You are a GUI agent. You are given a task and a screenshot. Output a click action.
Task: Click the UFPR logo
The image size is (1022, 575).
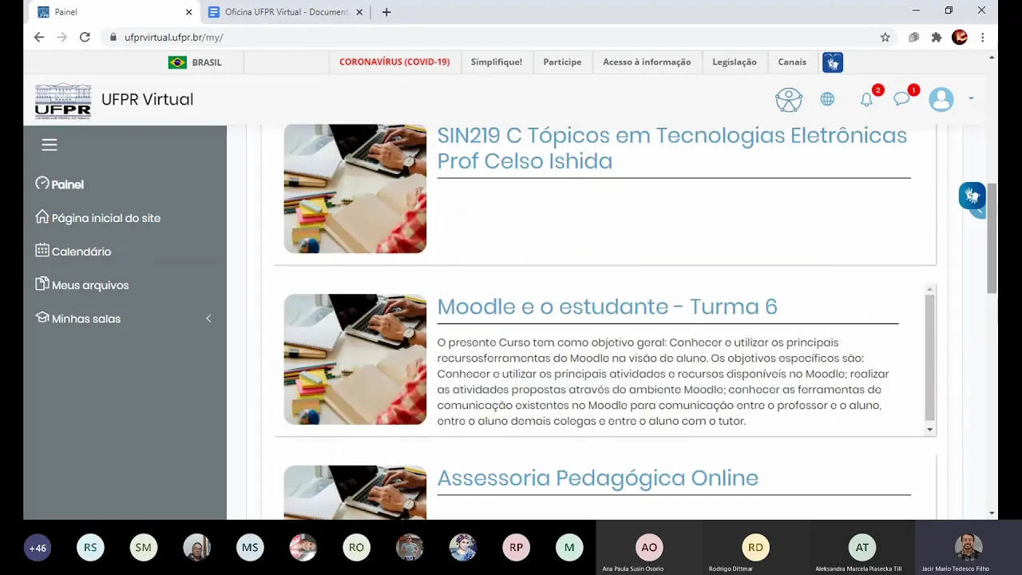pyautogui.click(x=63, y=101)
